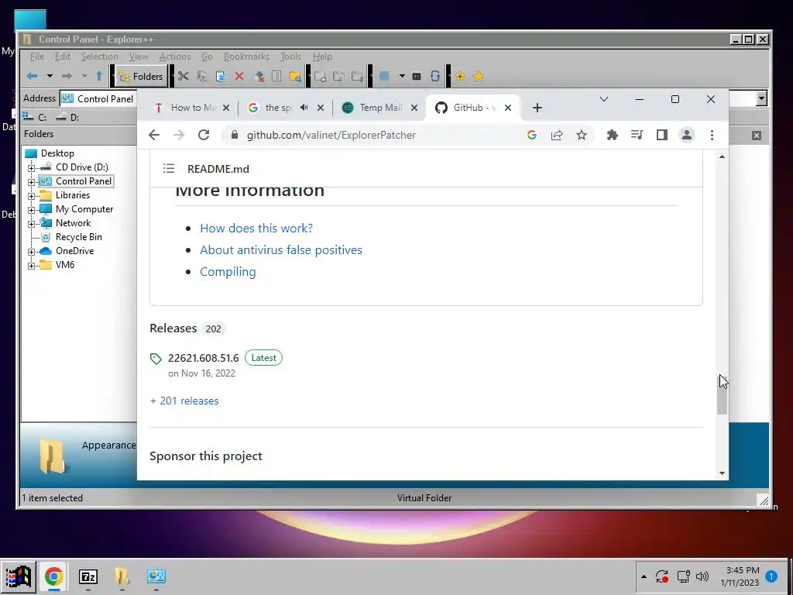Click the Copy To folder icon
Screen dimensions: 793x595
coord(338,77)
